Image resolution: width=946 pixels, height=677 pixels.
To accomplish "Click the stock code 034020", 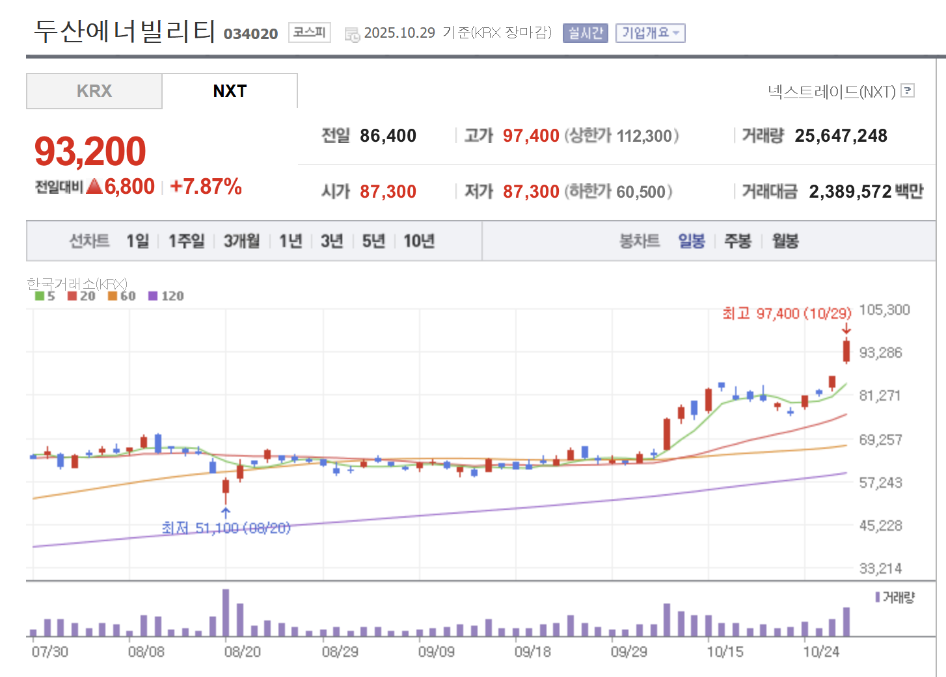I will click(250, 34).
